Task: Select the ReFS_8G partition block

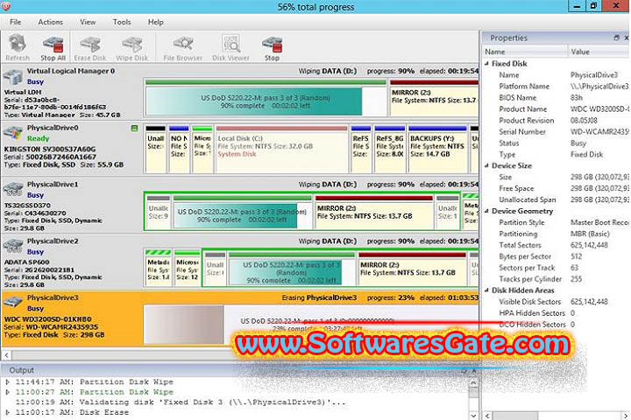Action: coord(389,149)
